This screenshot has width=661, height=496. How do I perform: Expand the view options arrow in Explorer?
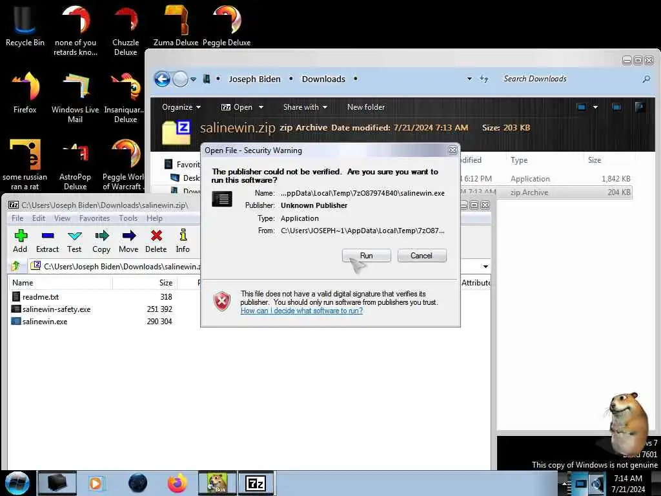[595, 107]
